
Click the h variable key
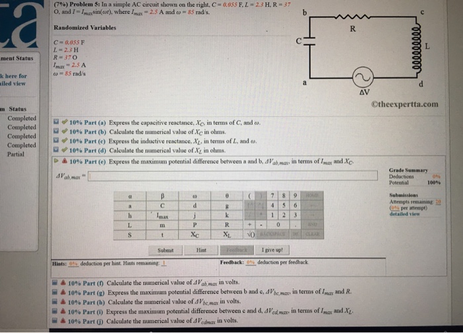(130, 215)
